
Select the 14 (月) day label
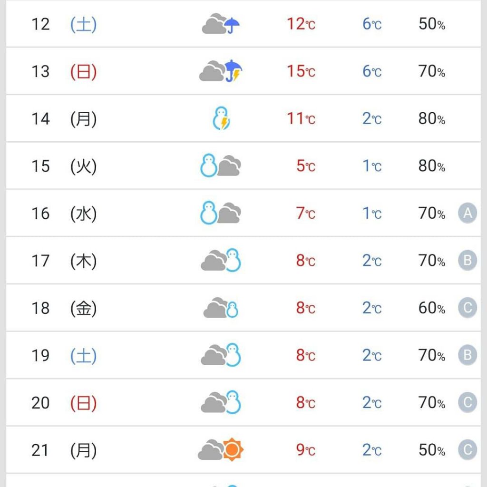pyautogui.click(x=64, y=118)
